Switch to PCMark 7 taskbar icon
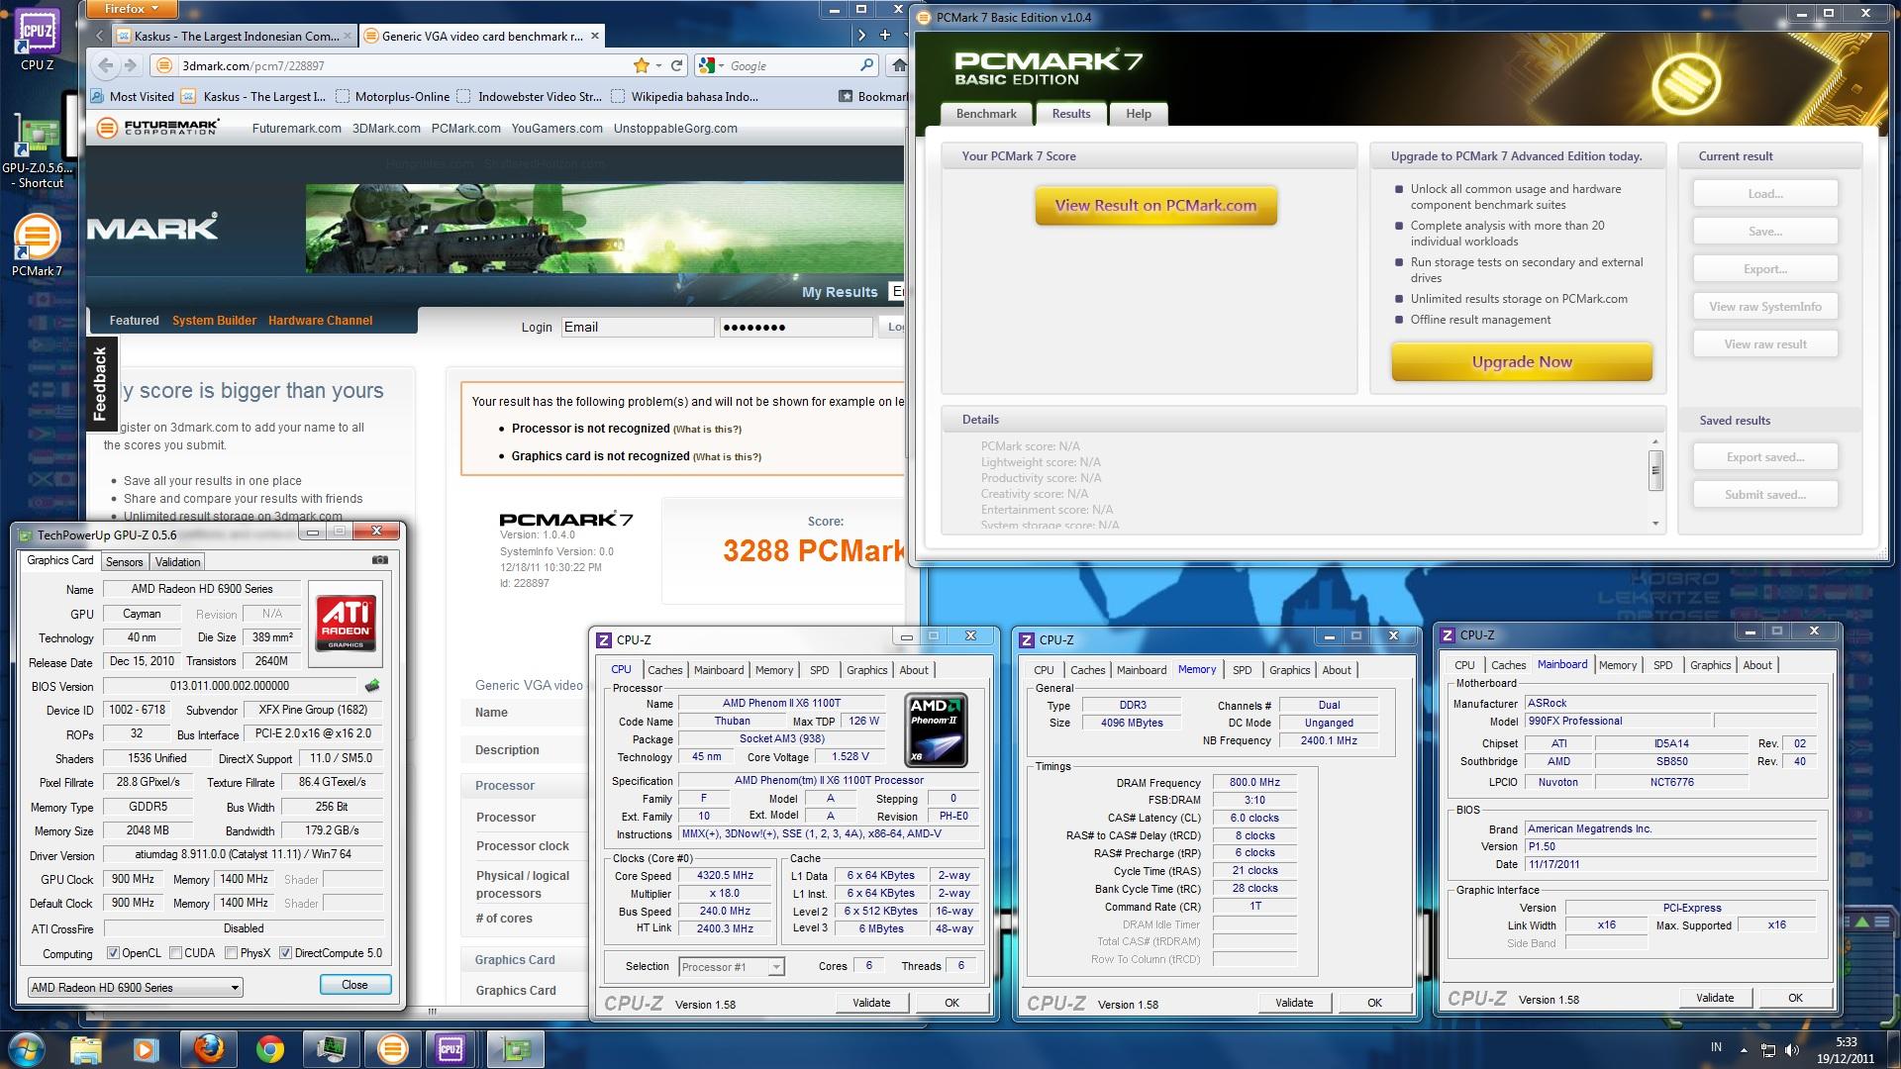1901x1069 pixels. coord(392,1049)
